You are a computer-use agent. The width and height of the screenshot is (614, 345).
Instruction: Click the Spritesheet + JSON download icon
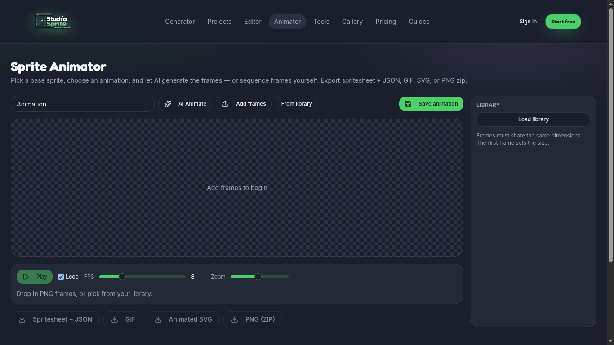22,319
